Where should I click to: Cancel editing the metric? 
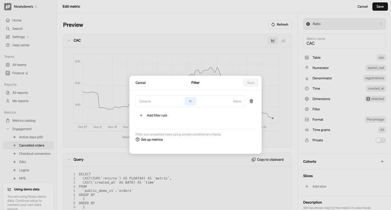pyautogui.click(x=362, y=7)
